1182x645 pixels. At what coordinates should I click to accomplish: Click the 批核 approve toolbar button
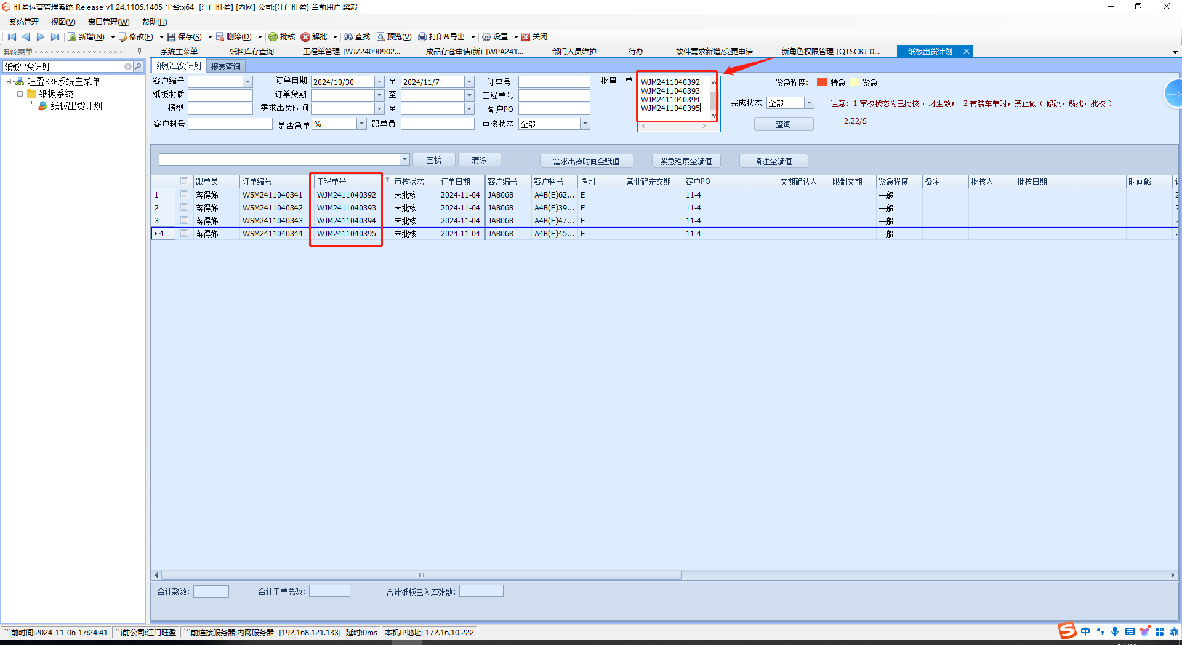click(x=282, y=37)
